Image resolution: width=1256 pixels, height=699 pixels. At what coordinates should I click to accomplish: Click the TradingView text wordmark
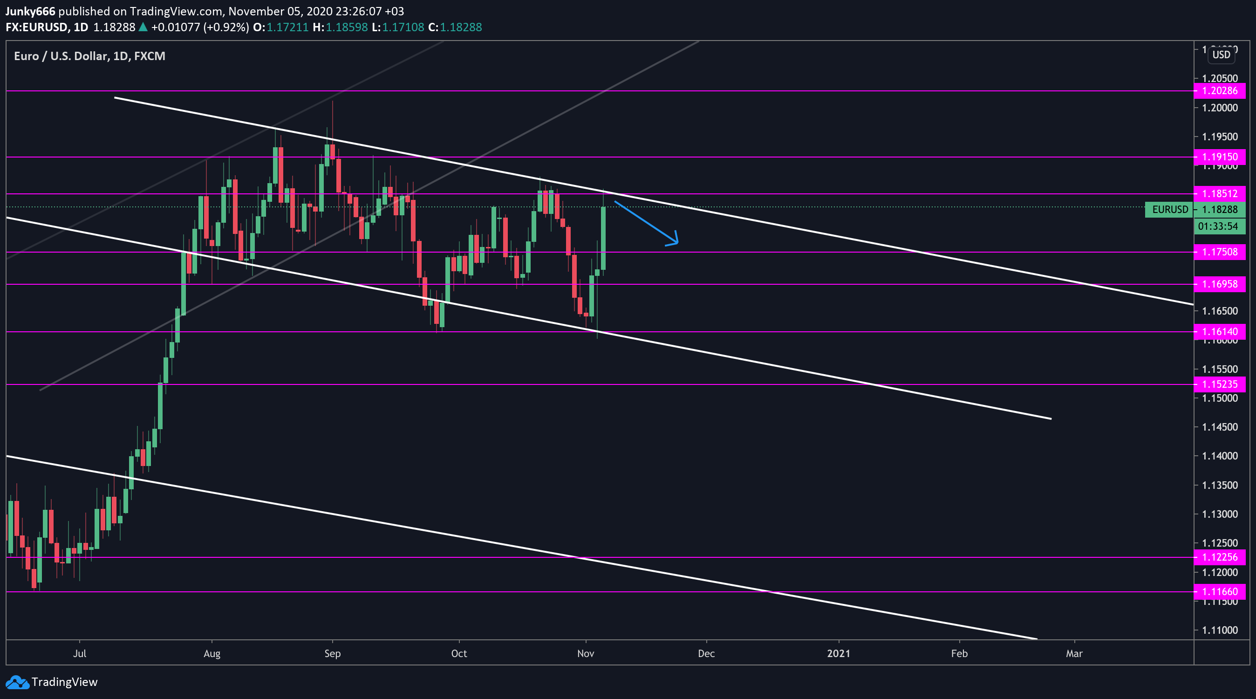tap(64, 682)
